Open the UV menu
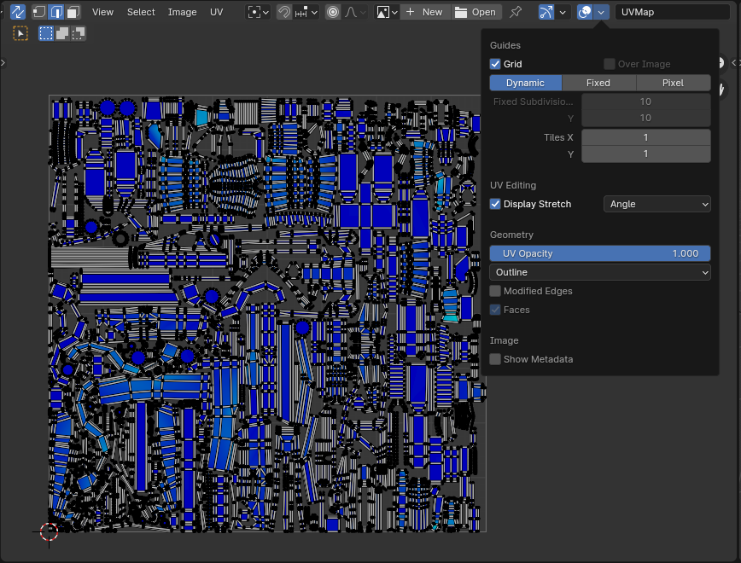The image size is (741, 563). [217, 12]
